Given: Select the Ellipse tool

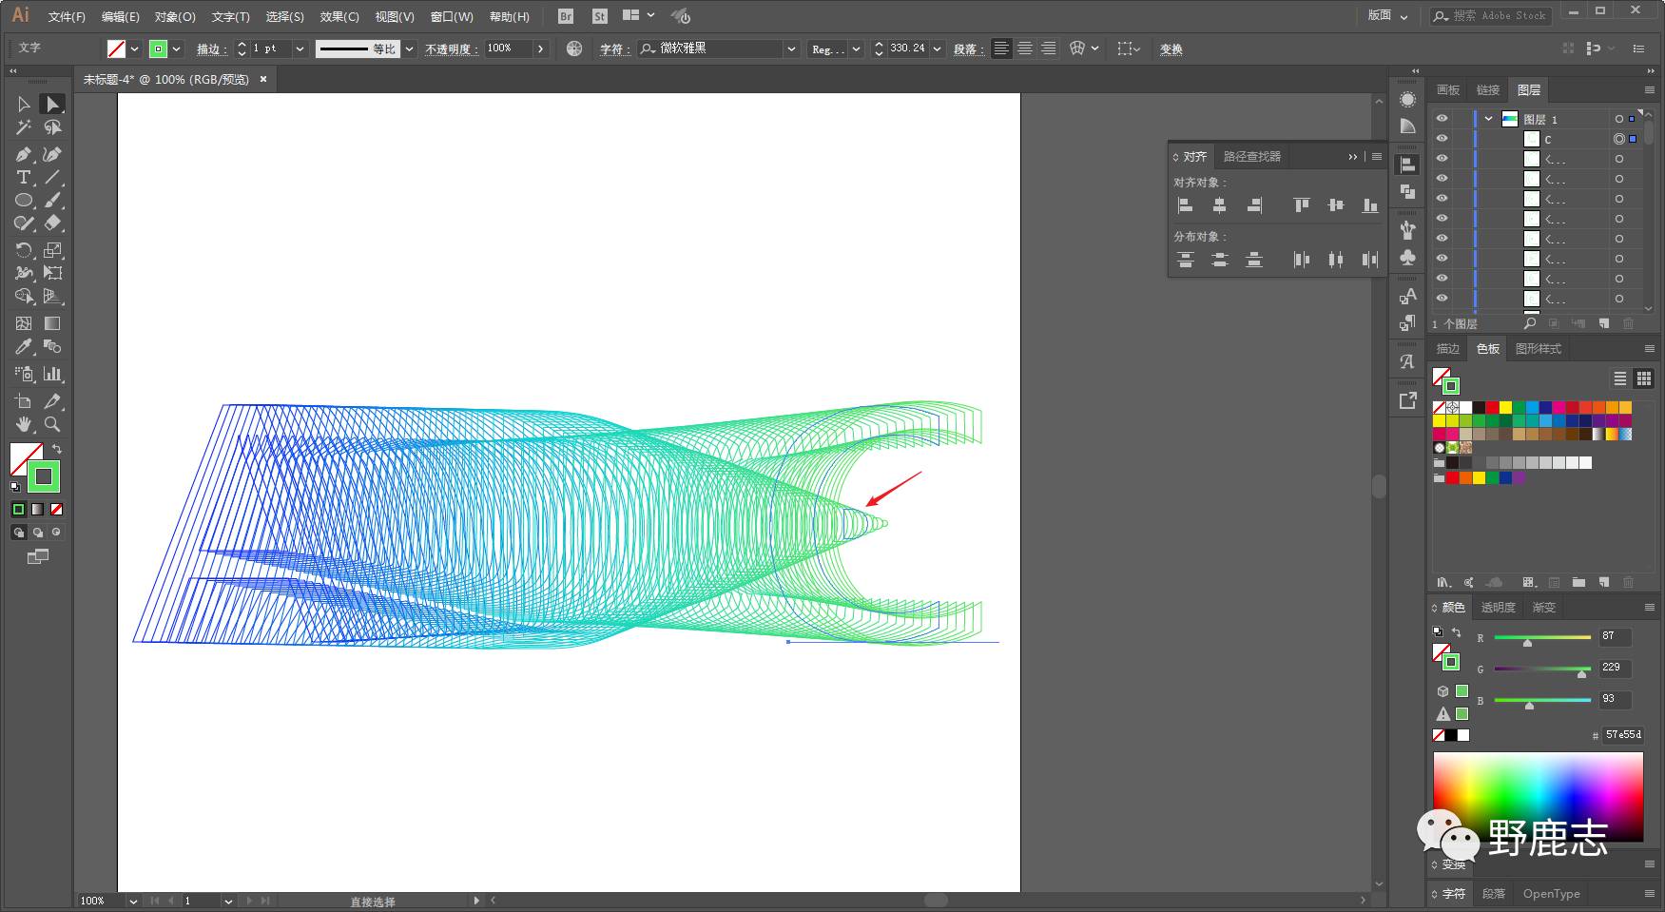Looking at the screenshot, I should click(x=24, y=201).
